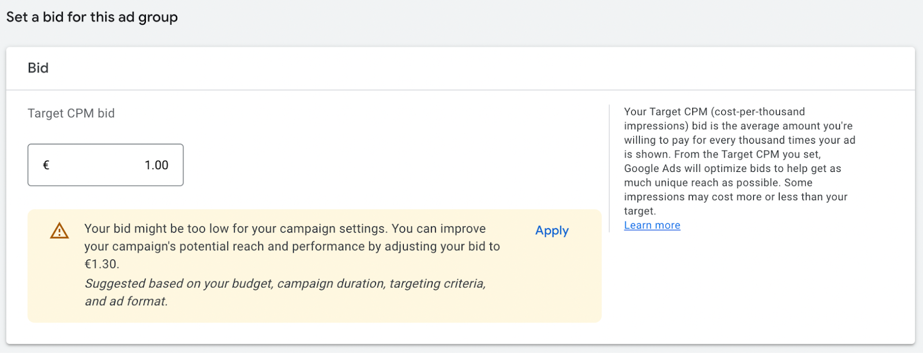This screenshot has height=353, width=923.
Task: Click the euro currency symbol in bid field
Action: (46, 165)
